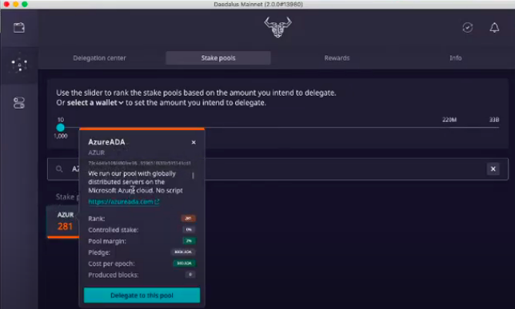Click the sync status checkmark icon

[x=468, y=28]
